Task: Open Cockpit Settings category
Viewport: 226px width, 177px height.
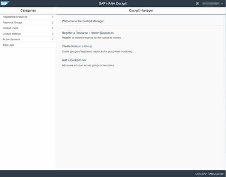Action: [x=28, y=34]
